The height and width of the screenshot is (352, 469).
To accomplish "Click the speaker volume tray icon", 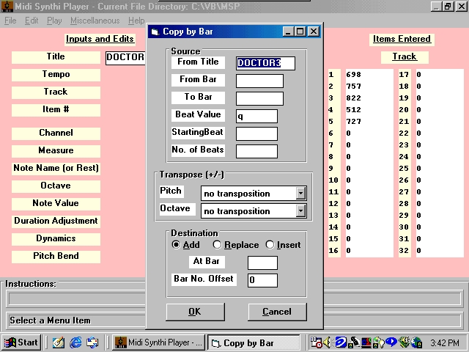I will 328,342.
